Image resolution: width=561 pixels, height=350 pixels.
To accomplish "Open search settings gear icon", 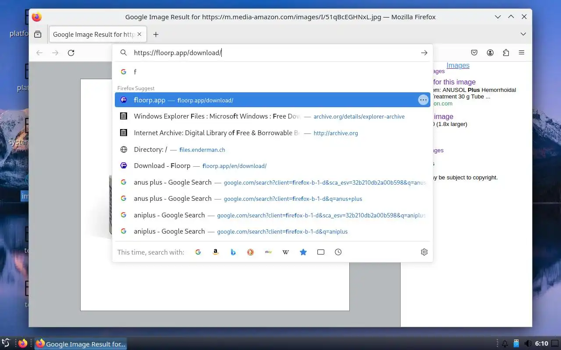I will tap(424, 252).
